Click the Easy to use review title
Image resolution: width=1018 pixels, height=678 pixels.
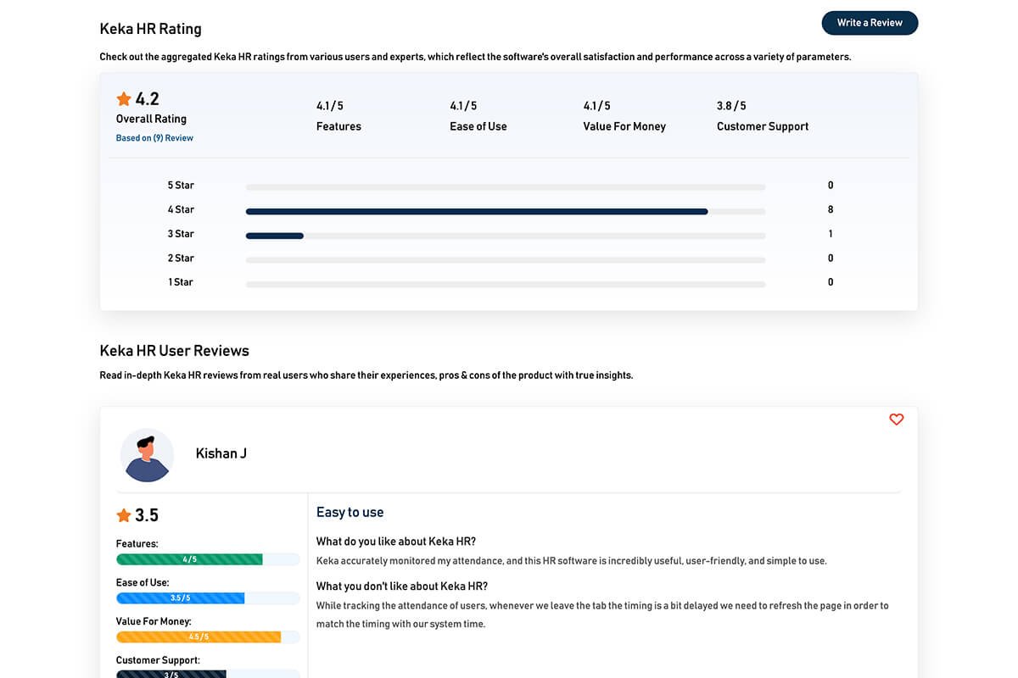point(350,512)
